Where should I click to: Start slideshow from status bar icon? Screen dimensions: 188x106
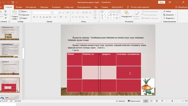coord(162,101)
